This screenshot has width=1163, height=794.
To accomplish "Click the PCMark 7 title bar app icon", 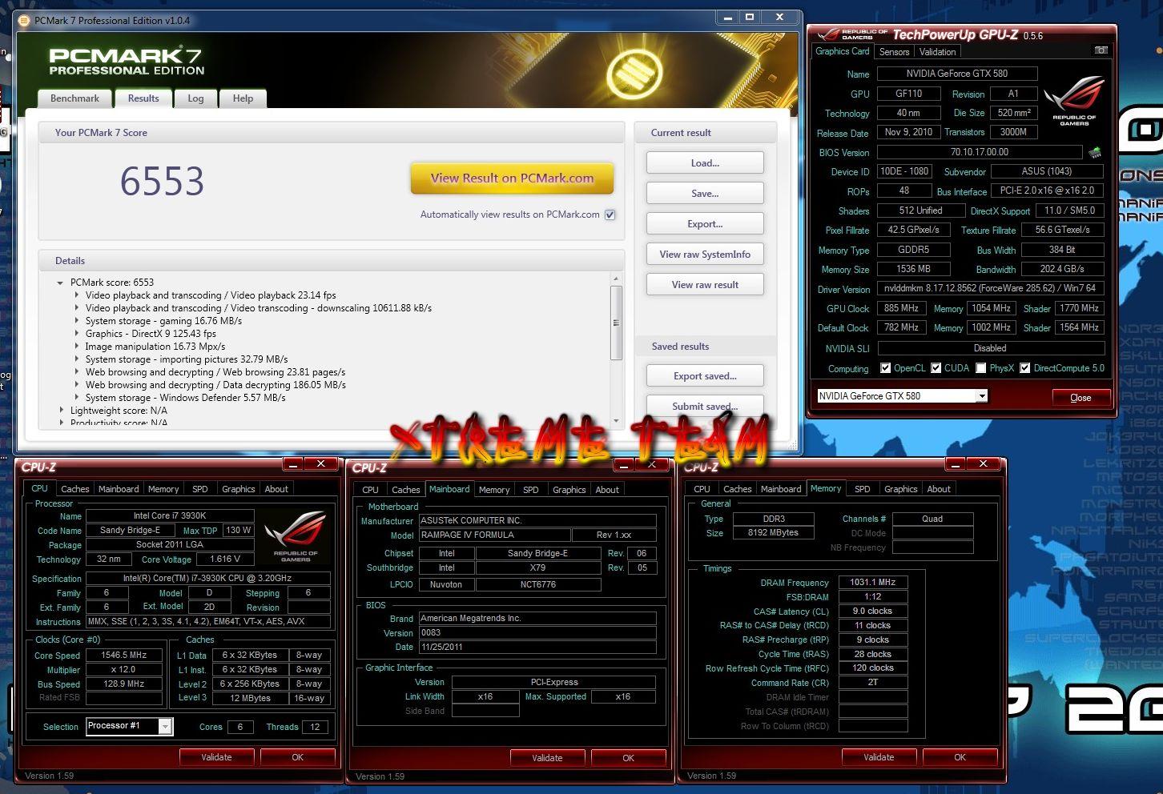I will pos(25,20).
